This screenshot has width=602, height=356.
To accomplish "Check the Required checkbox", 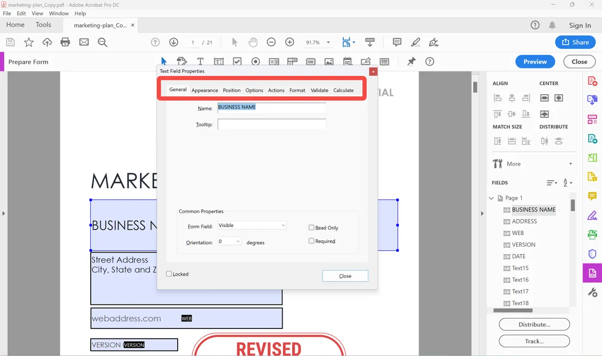I will click(x=311, y=241).
